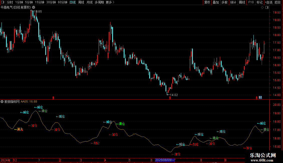The image size is (283, 163).
Task: Click the 叠加 overlay button
Action: tap(216, 2)
